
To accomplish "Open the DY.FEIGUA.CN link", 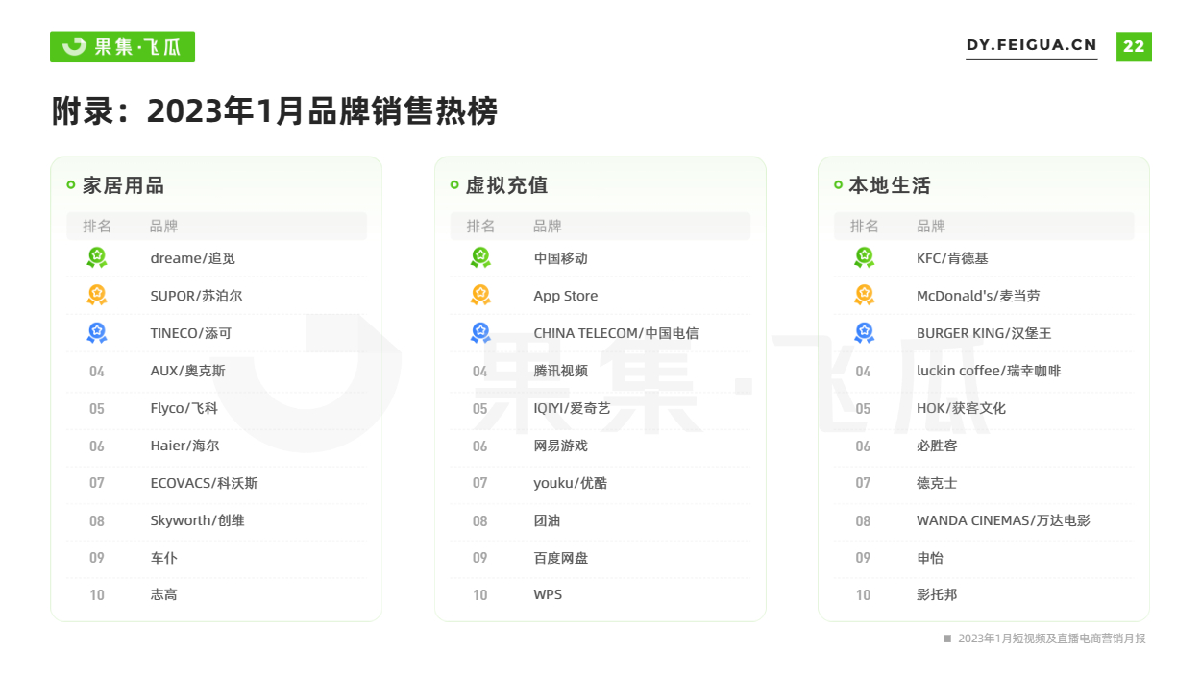I will (1031, 45).
